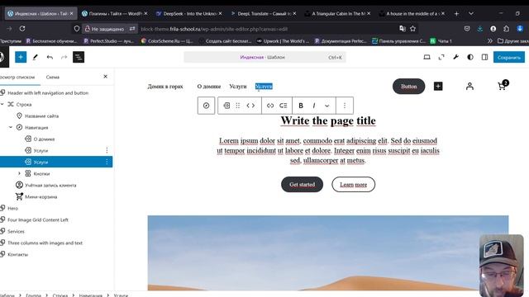Image resolution: width=529 pixels, height=297 pixels.
Task: Toggle the settings sidebar panel
Action: pos(485,57)
